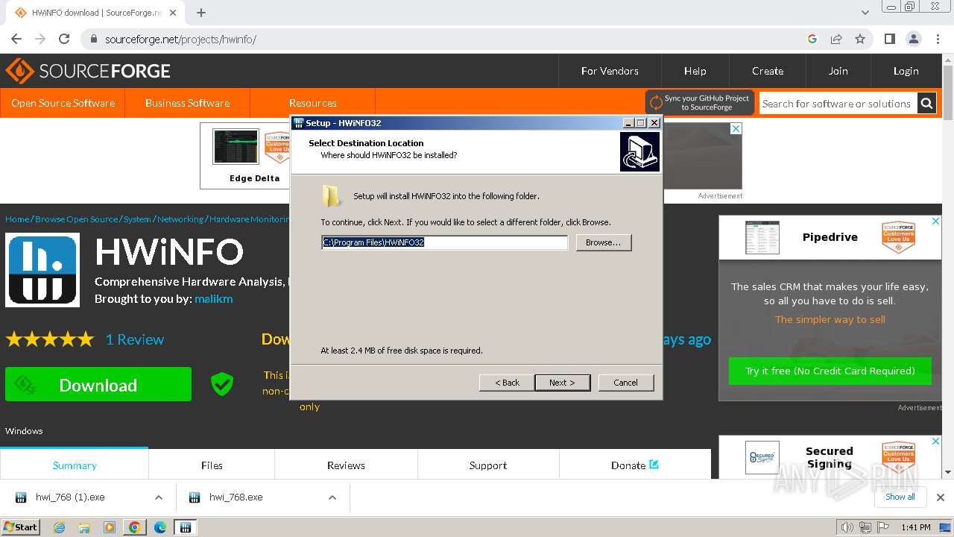
Task: Open the 1 Review link
Action: [x=135, y=339]
